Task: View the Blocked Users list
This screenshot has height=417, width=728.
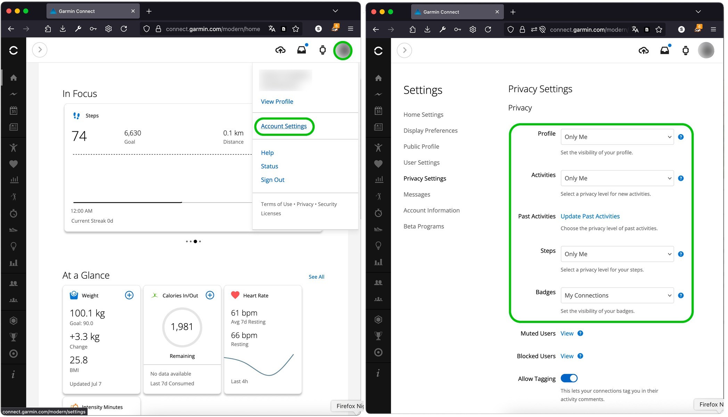Action: [x=567, y=356]
